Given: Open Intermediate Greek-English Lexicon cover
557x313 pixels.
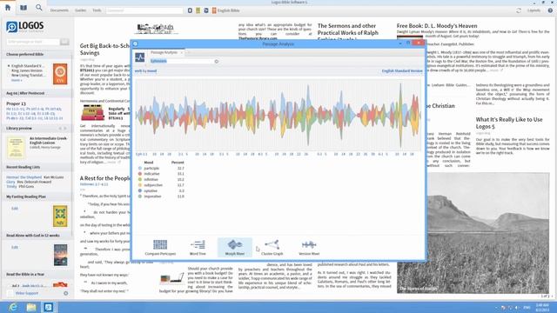Looking at the screenshot, I should coord(16,147).
